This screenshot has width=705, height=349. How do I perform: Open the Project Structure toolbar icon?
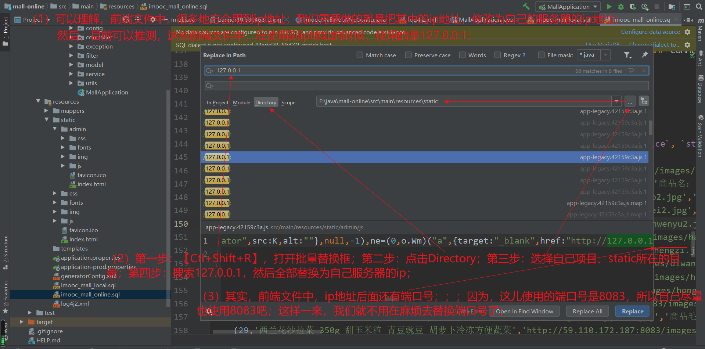pyautogui.click(x=672, y=7)
